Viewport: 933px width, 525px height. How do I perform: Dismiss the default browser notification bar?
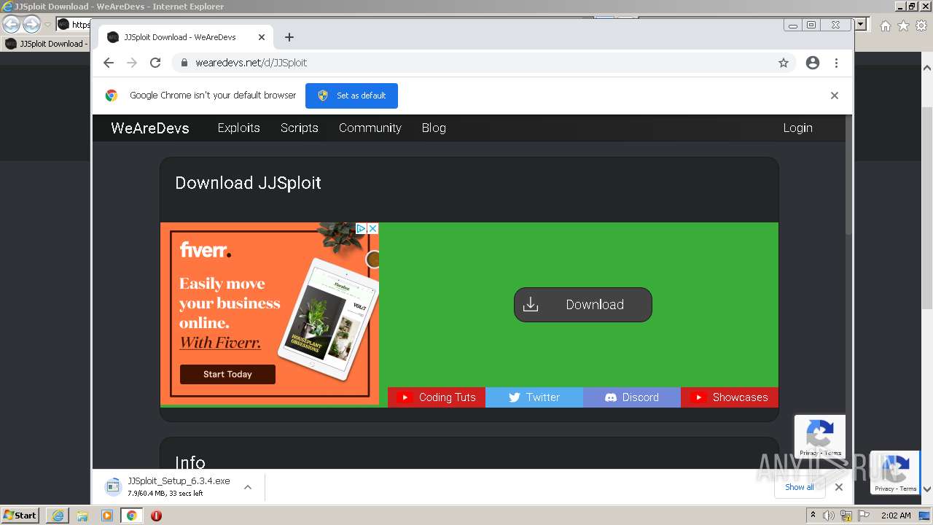(x=835, y=96)
